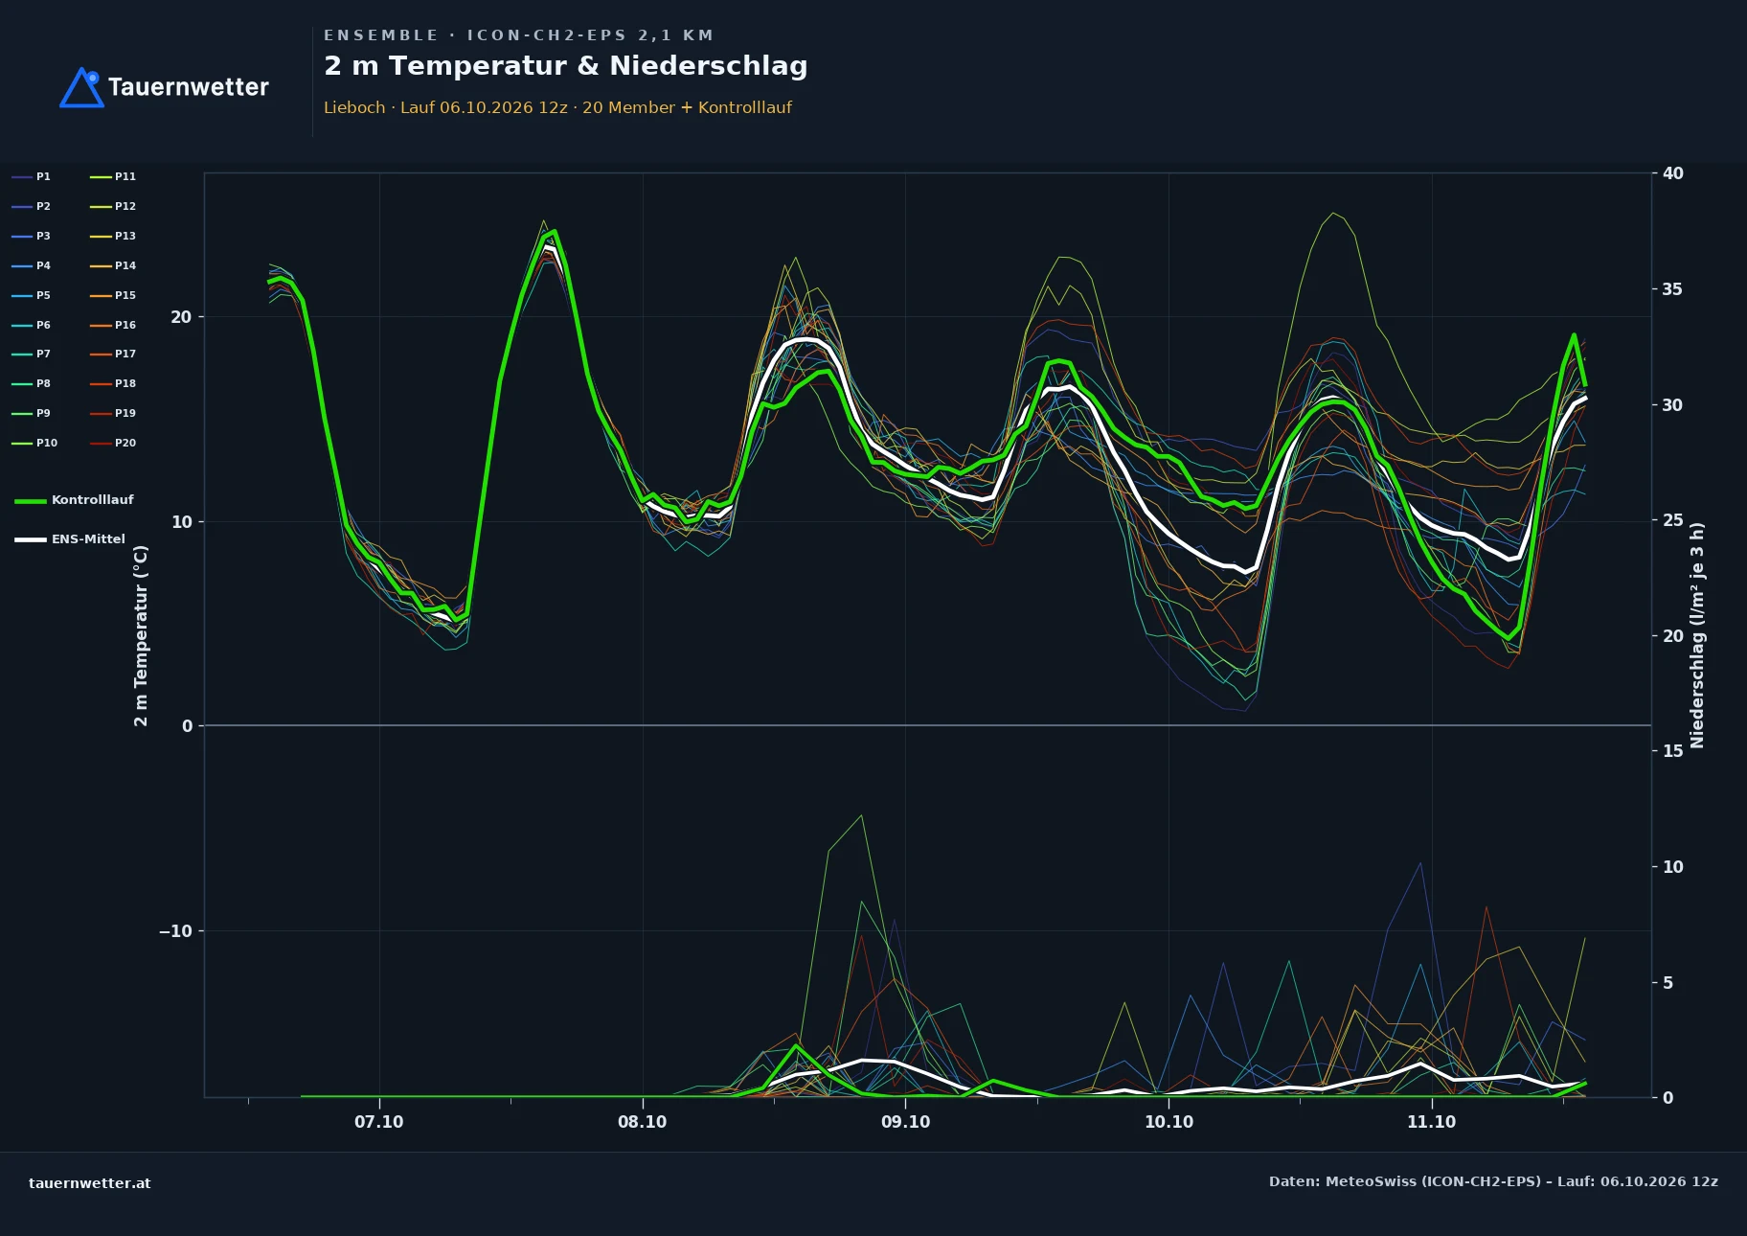The image size is (1747, 1236).
Task: Click the 08.10 date axis label
Action: 642,1122
